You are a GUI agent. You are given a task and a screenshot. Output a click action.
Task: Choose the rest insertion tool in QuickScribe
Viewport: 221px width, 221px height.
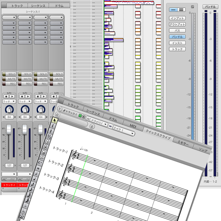click(x=51, y=131)
